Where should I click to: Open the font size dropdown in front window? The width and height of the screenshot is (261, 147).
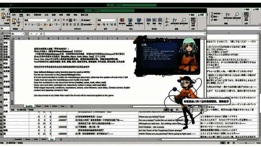52,20
